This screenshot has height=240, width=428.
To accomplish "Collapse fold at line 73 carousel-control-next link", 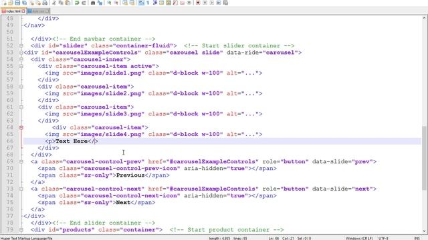I will coord(21,189).
